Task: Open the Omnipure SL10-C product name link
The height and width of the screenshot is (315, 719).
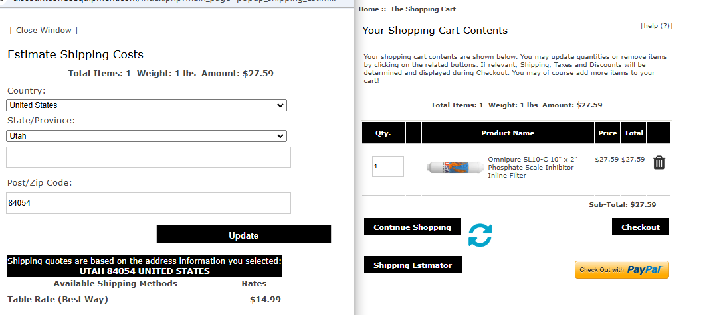Action: (532, 167)
